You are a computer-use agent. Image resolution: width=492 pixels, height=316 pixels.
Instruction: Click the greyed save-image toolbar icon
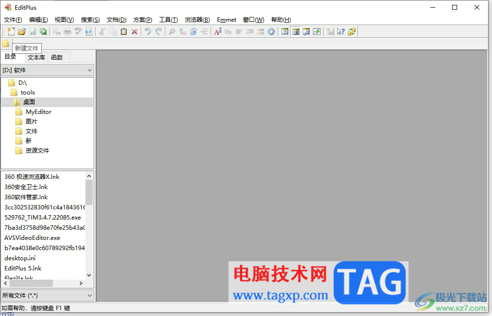click(330, 32)
